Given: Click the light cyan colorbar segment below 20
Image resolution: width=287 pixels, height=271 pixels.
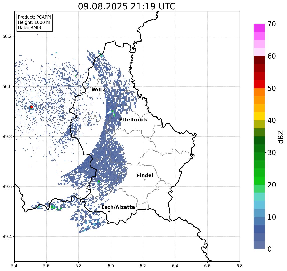Looking at the screenshot, I should (x=259, y=197).
